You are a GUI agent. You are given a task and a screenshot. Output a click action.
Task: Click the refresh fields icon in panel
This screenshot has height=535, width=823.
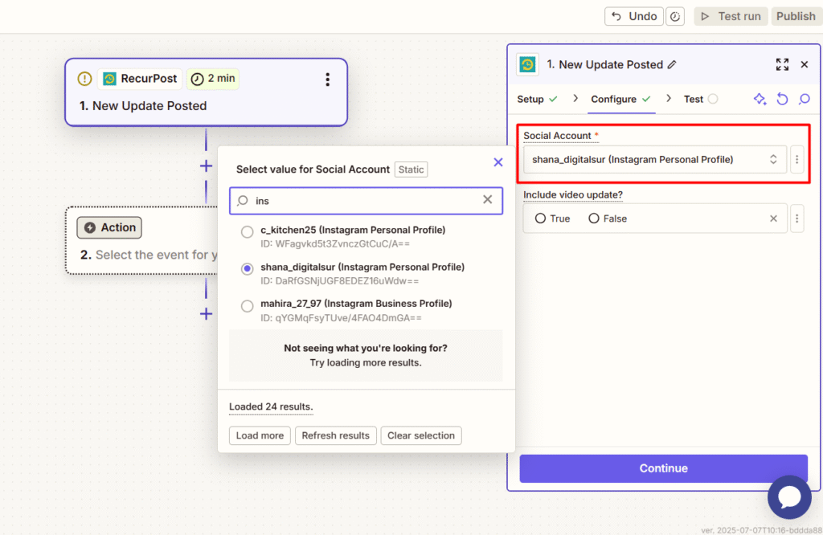coord(782,99)
